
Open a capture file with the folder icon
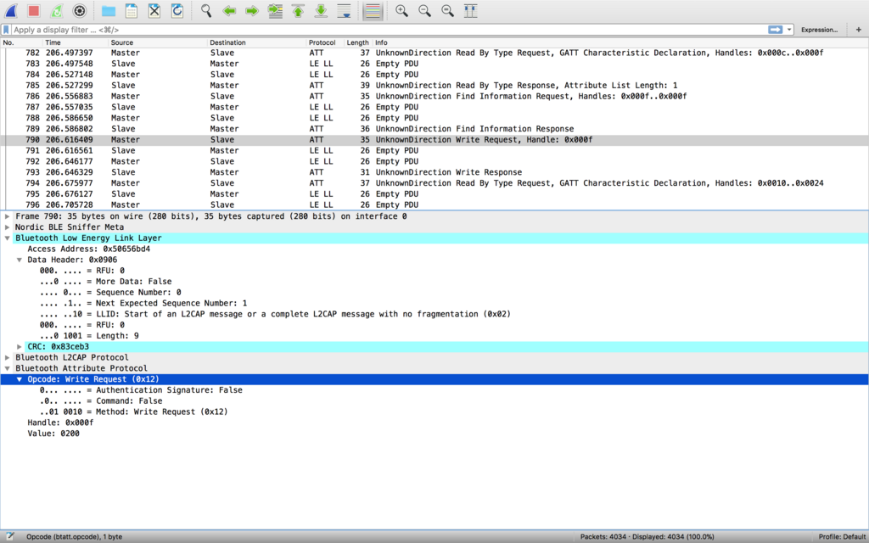(108, 10)
